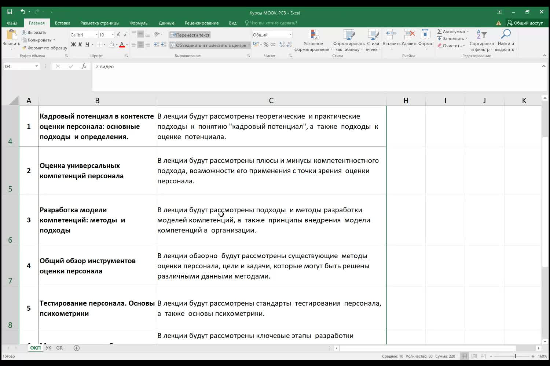Switch to the Рецензирование tab

pyautogui.click(x=202, y=23)
